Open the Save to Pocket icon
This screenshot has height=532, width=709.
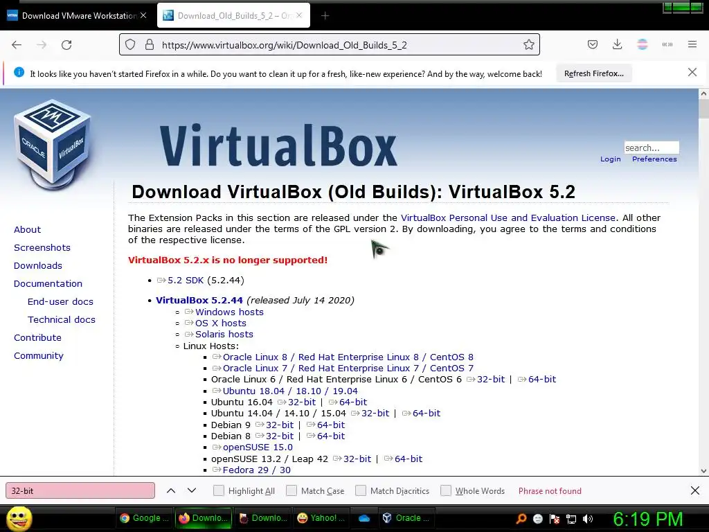click(x=593, y=44)
